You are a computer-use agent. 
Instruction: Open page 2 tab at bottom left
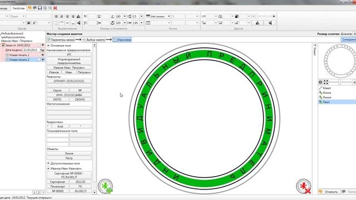(38, 192)
